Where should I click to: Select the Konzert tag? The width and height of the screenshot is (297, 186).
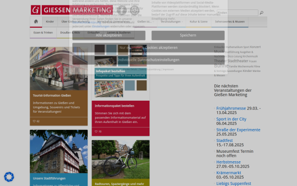tap(255, 47)
